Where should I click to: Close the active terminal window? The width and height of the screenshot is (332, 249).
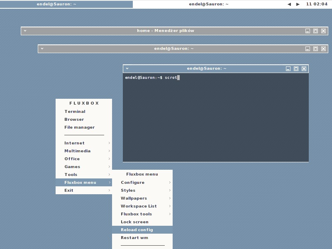[304, 68]
